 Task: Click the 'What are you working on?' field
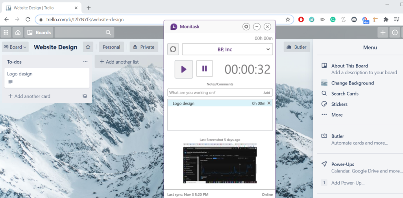(214, 93)
